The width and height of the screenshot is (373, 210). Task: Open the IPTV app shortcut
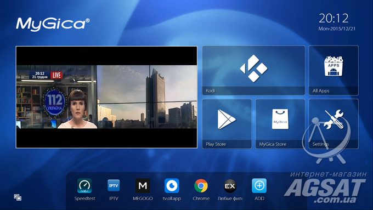(114, 190)
